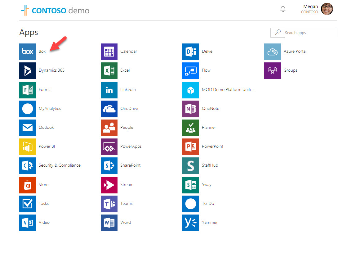This screenshot has width=351, height=276.
Task: Open the notifications bell
Action: (283, 9)
